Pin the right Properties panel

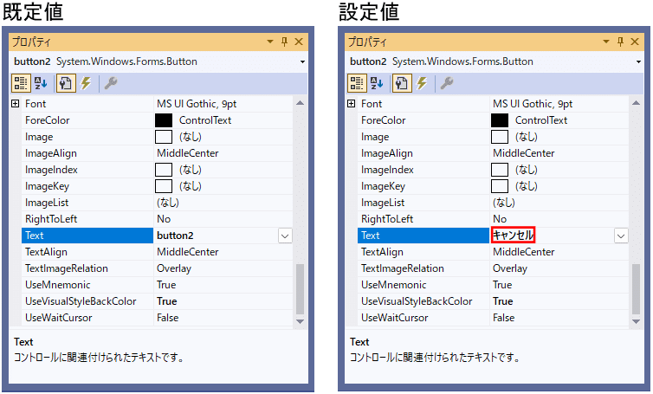tap(620, 42)
